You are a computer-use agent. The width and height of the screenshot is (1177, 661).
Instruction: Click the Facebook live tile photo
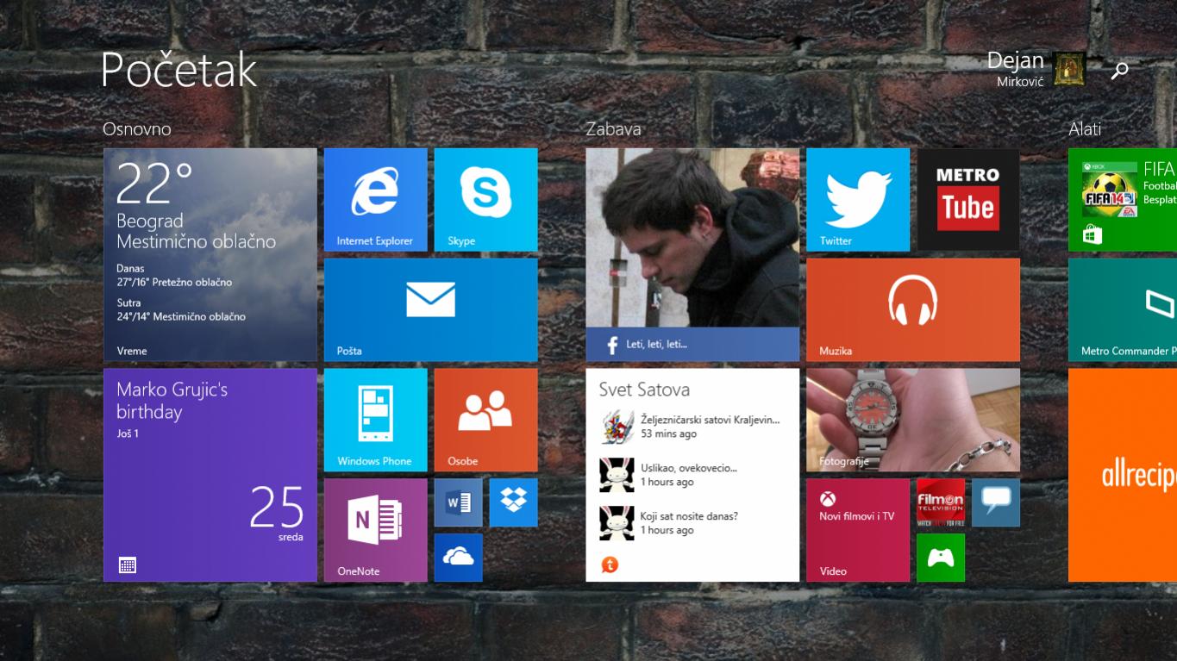click(692, 254)
